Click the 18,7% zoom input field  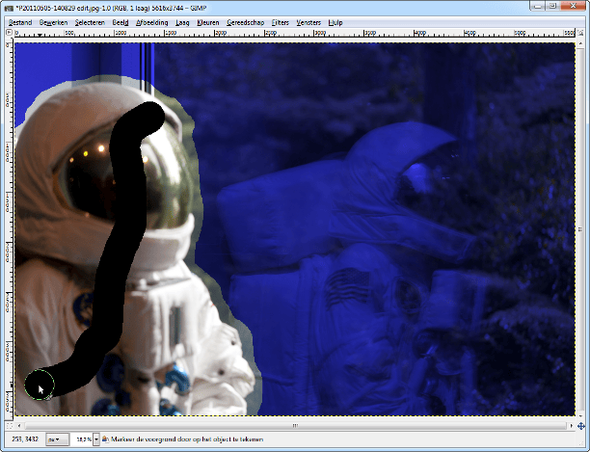click(x=83, y=439)
